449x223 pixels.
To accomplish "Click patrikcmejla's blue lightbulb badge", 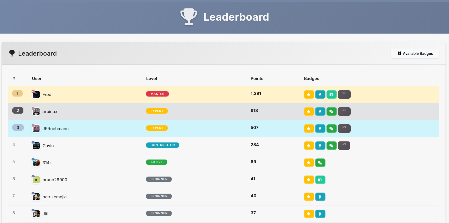I will coord(320,197).
